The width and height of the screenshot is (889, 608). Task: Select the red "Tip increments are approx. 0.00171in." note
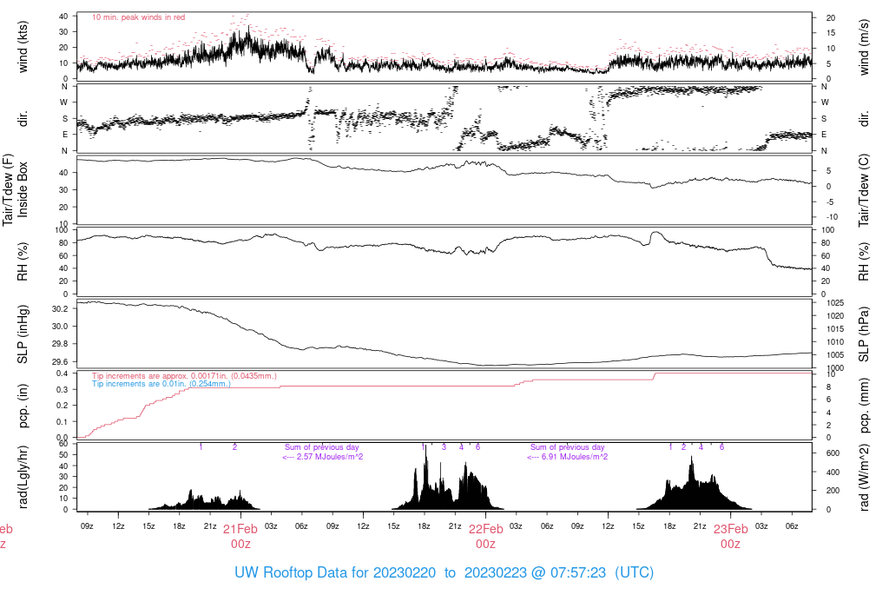tap(184, 376)
